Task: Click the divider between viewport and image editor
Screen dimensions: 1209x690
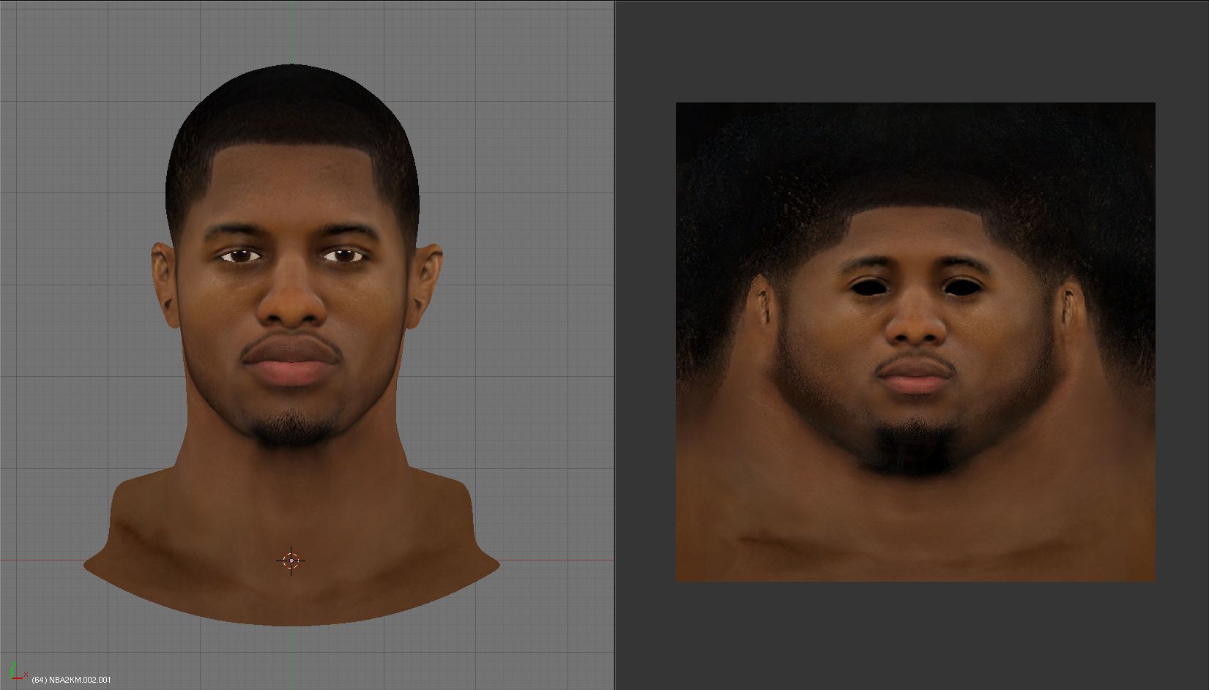Action: pyautogui.click(x=614, y=344)
